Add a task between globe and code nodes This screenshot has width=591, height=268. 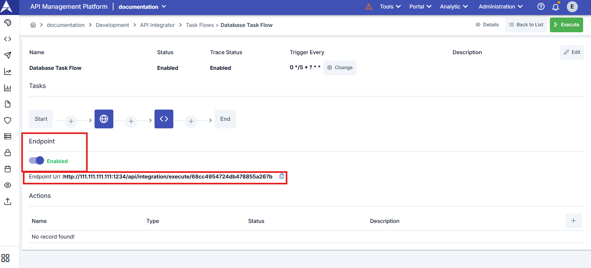point(131,121)
